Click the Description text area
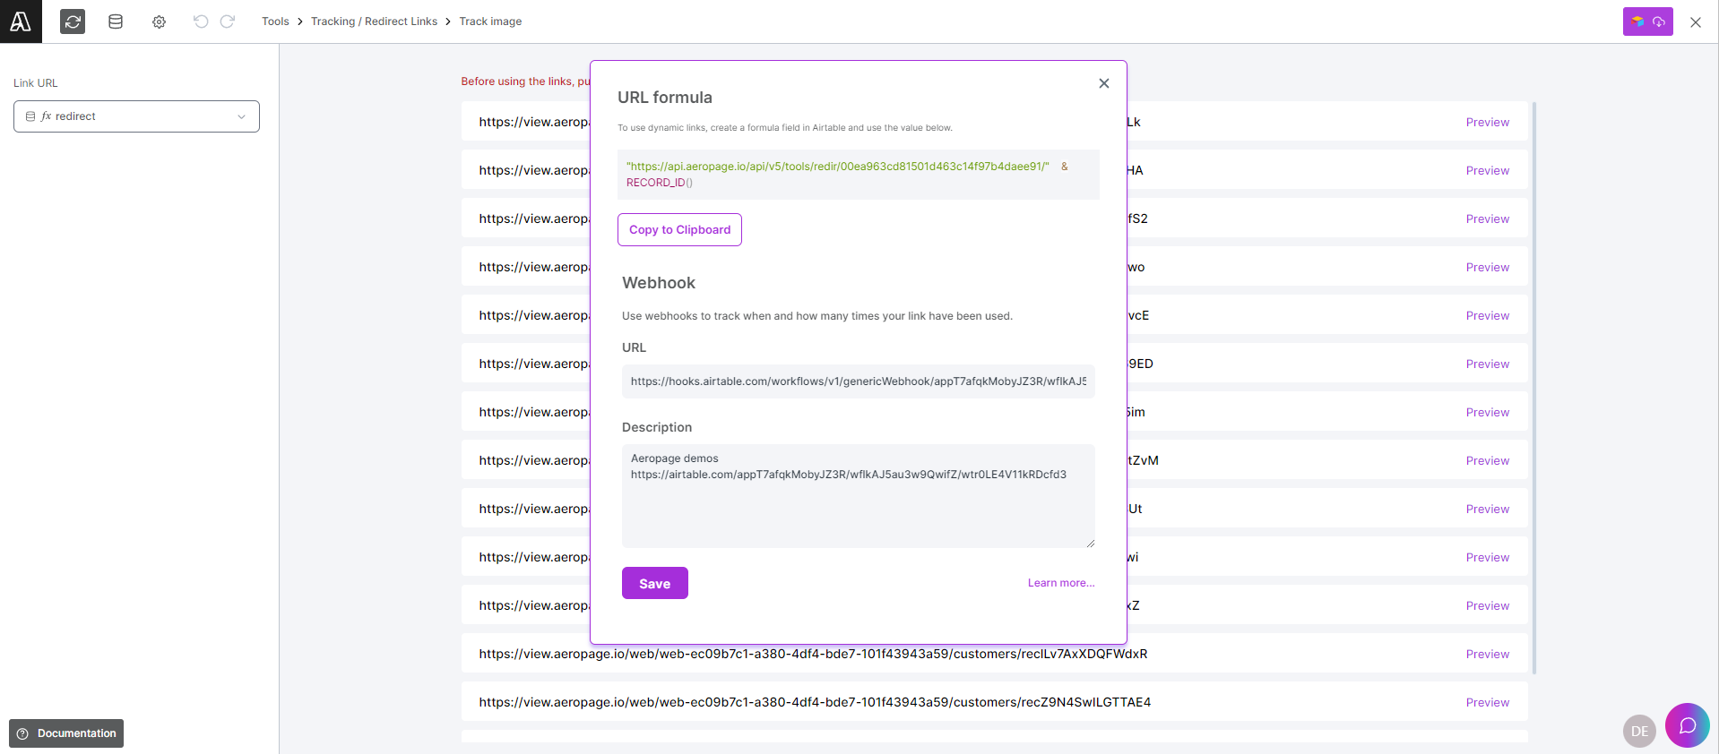 pos(858,496)
